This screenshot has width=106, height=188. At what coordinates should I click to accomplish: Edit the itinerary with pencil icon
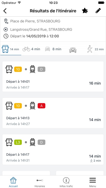98,11
